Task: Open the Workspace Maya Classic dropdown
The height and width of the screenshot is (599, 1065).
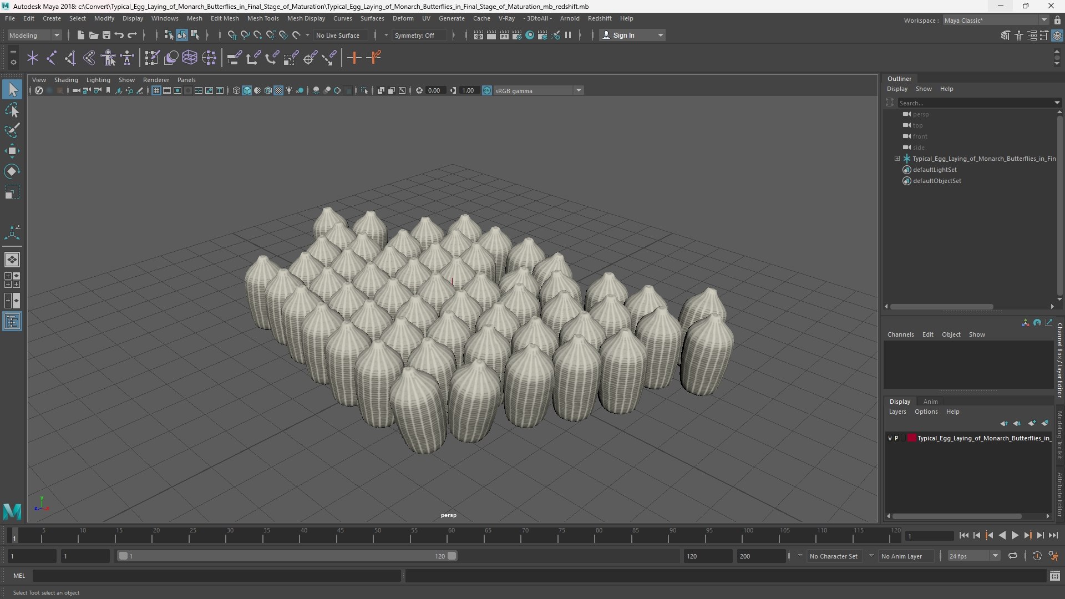Action: point(996,21)
